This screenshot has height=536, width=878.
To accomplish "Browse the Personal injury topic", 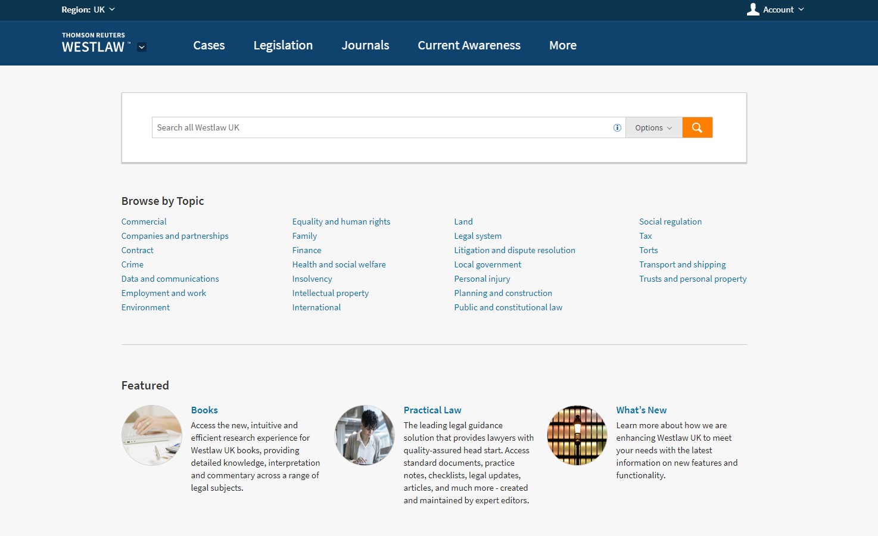I will pos(482,279).
